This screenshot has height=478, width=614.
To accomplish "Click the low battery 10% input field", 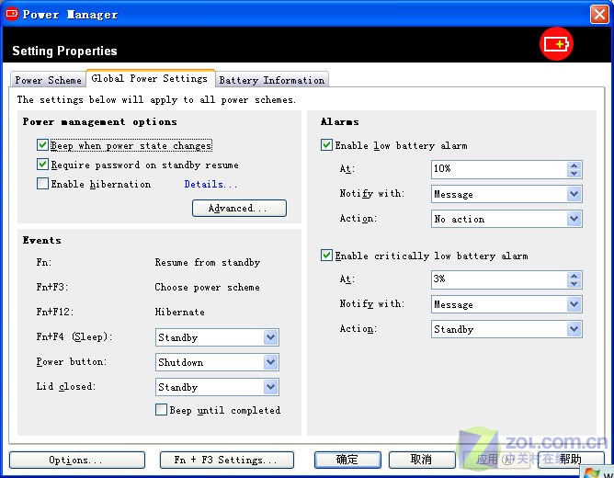I will tap(499, 169).
